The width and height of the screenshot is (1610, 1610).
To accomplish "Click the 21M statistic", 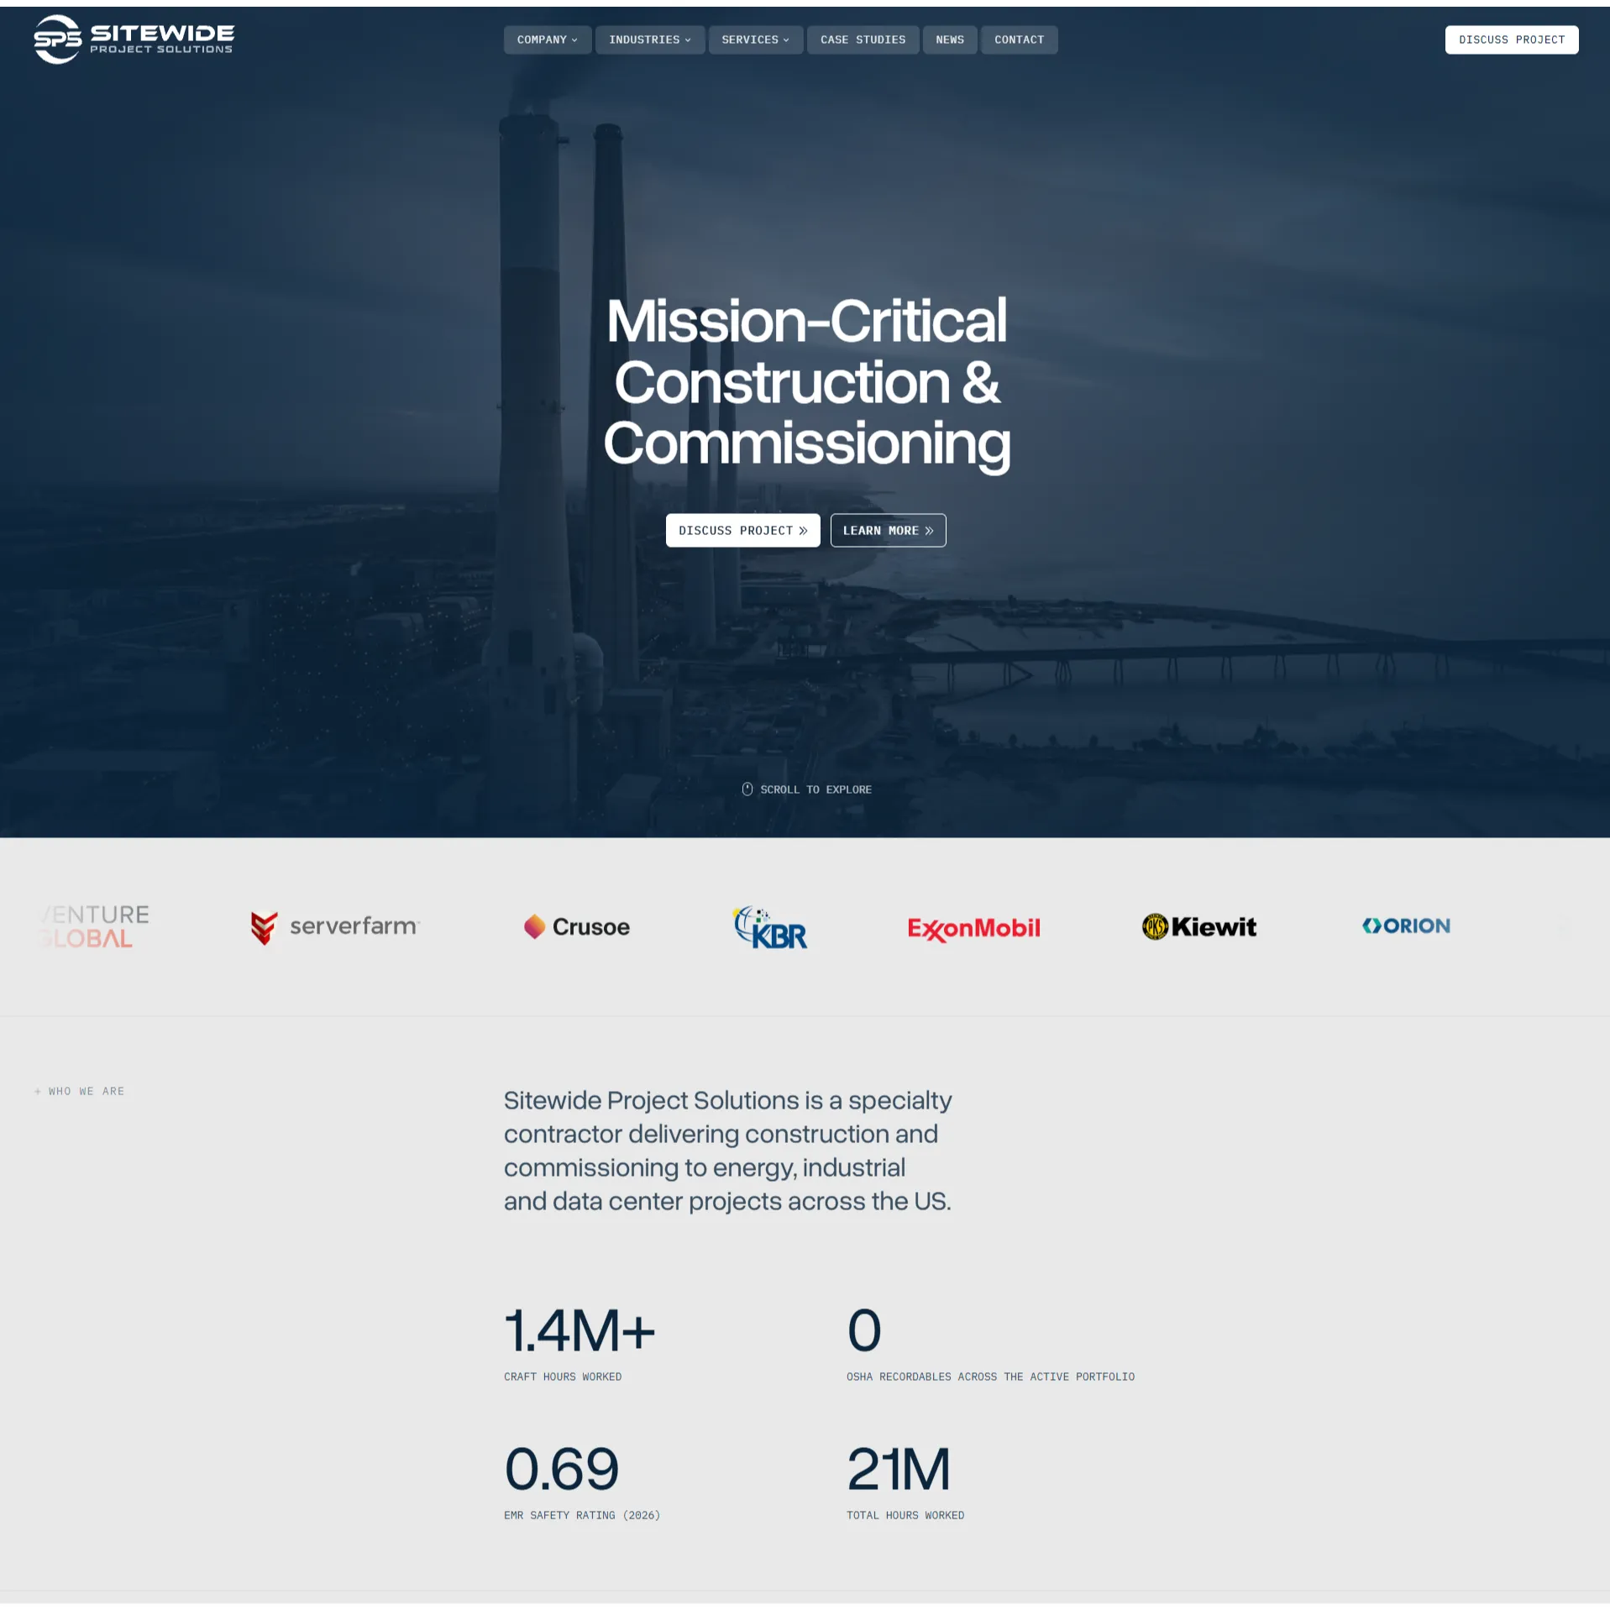I will coord(898,1469).
